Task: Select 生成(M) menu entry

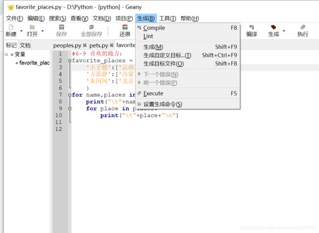Action: (187, 47)
